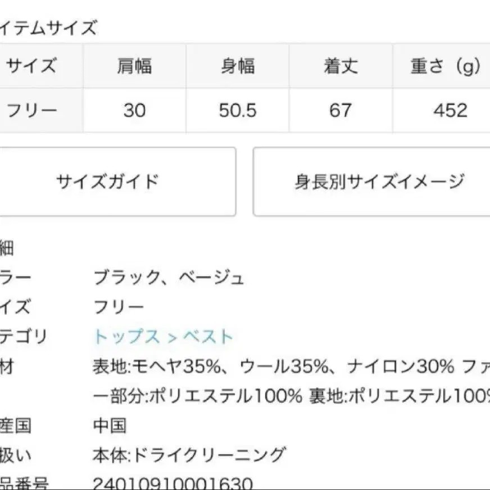This screenshot has width=490, height=490.
Task: Select the product number 24010910001630
Action: pyautogui.click(x=173, y=483)
